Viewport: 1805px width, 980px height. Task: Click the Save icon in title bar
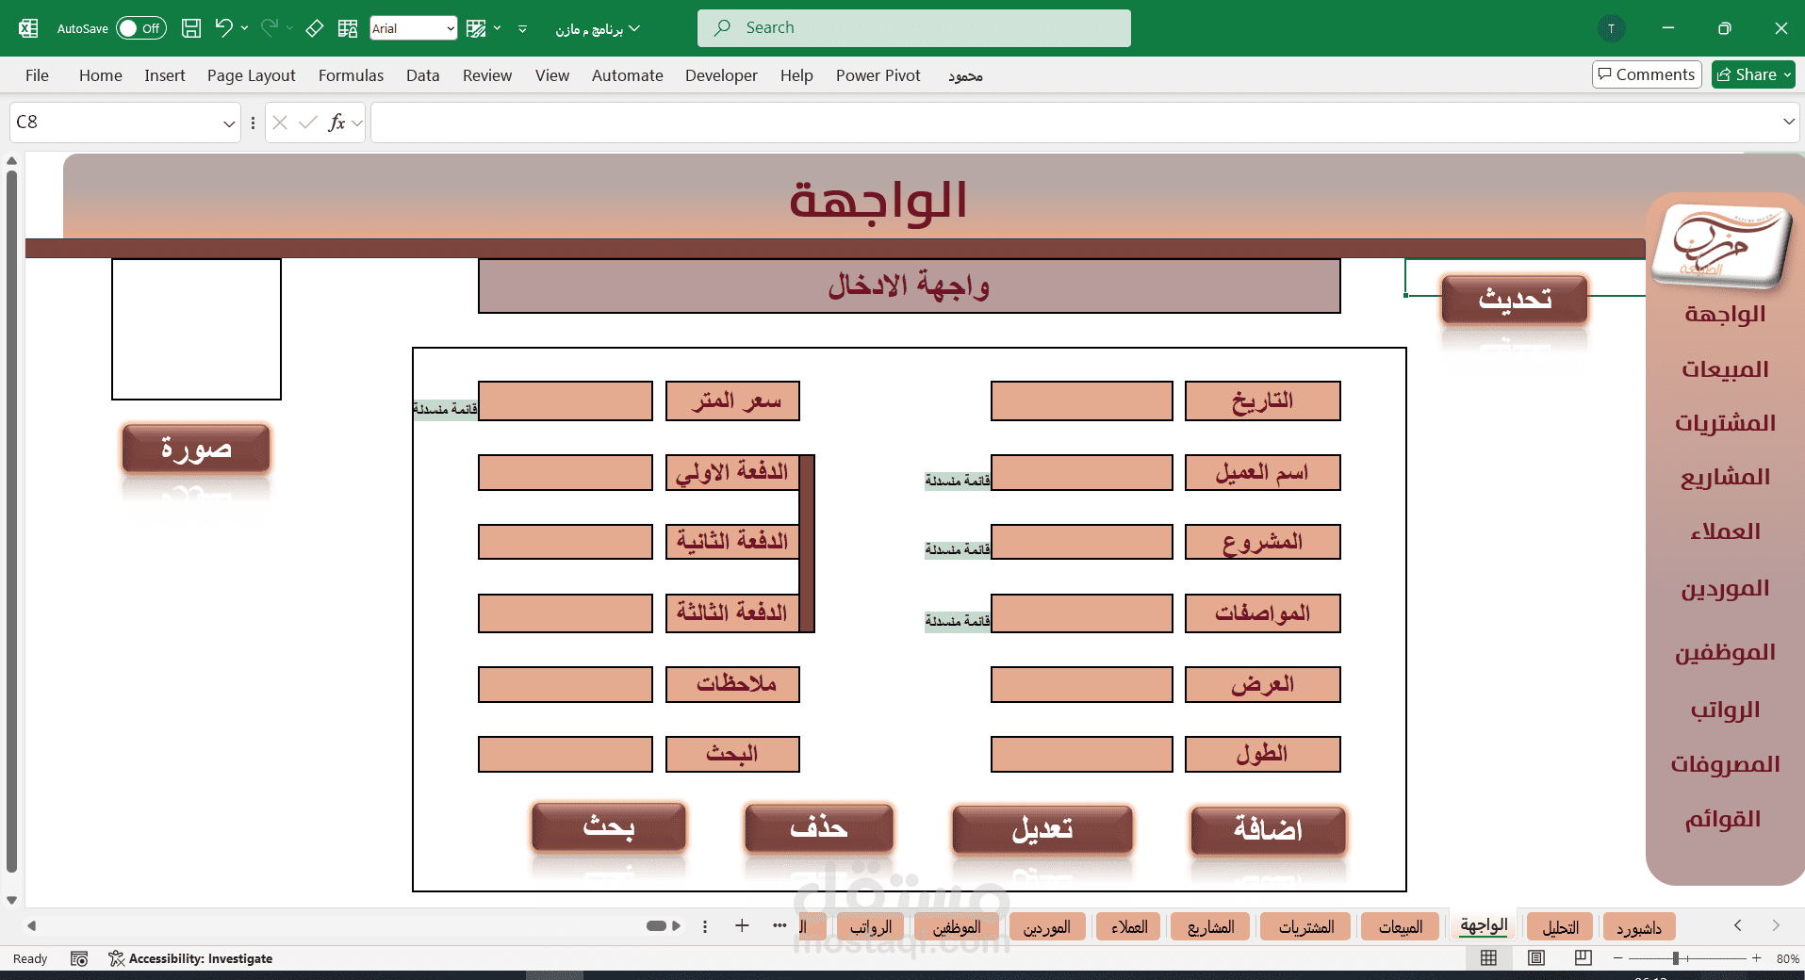(x=191, y=28)
